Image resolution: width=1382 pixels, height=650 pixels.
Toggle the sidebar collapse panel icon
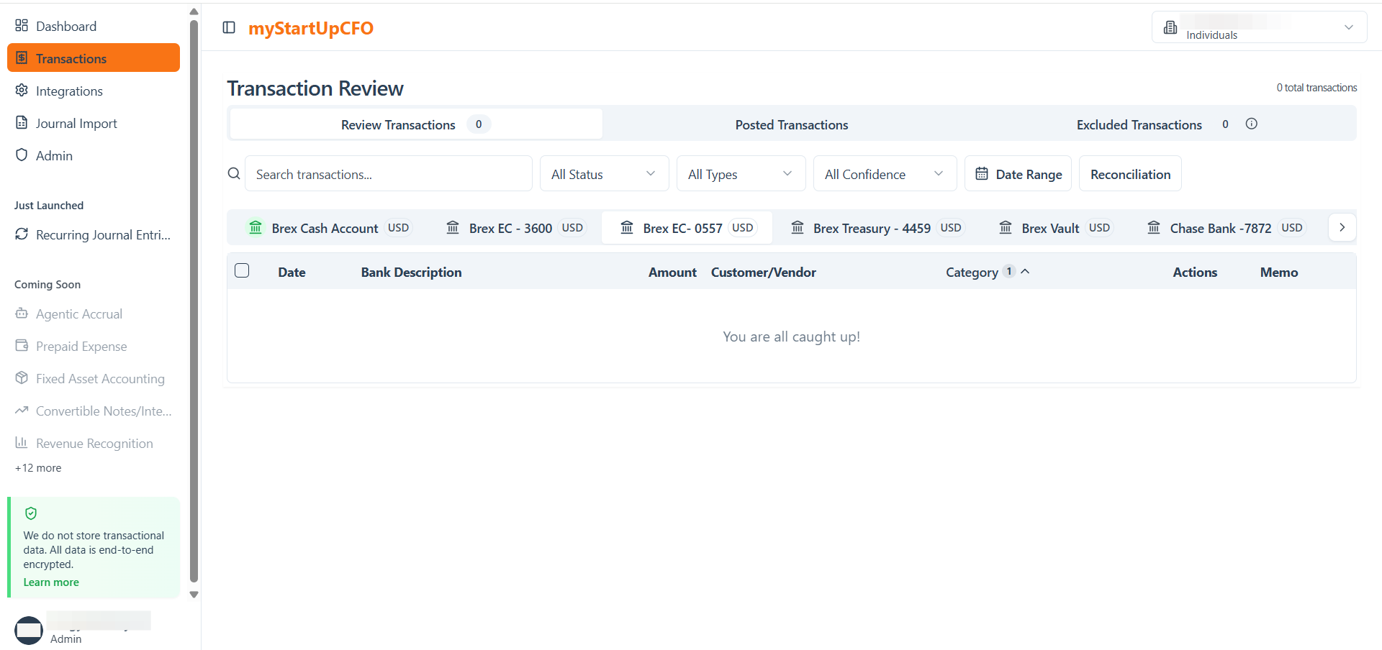pyautogui.click(x=229, y=27)
